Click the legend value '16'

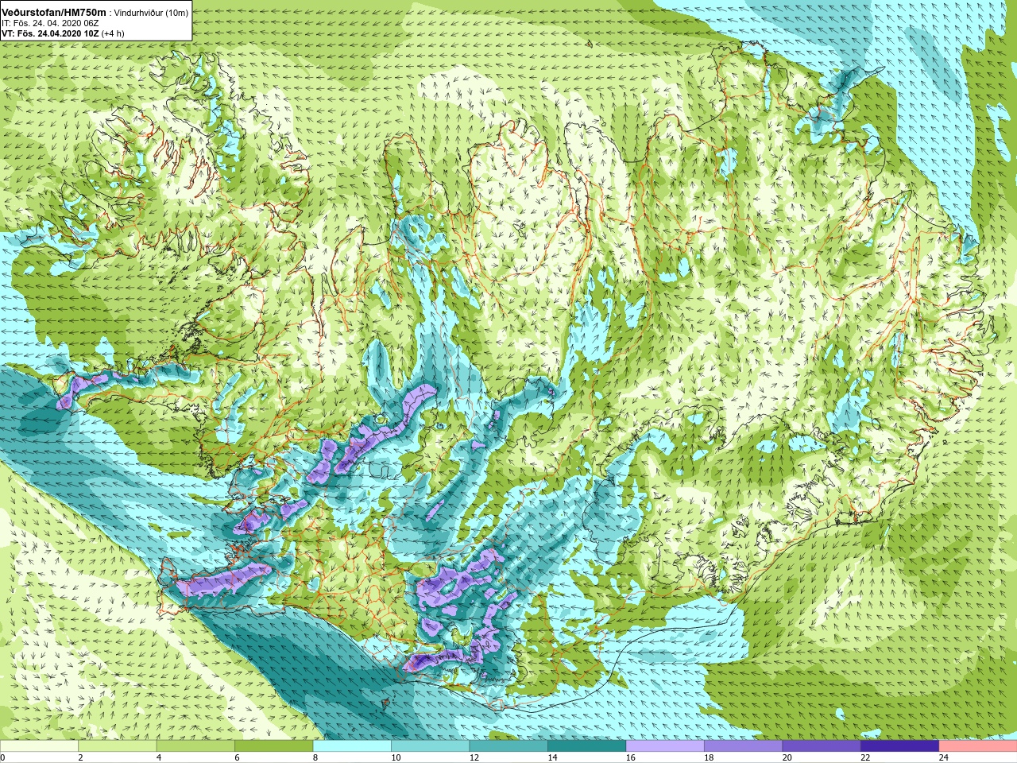pos(631,757)
